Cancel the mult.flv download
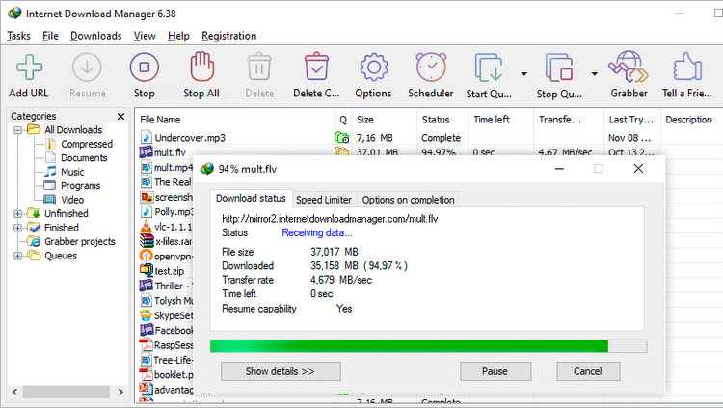The width and height of the screenshot is (723, 408). tap(587, 371)
